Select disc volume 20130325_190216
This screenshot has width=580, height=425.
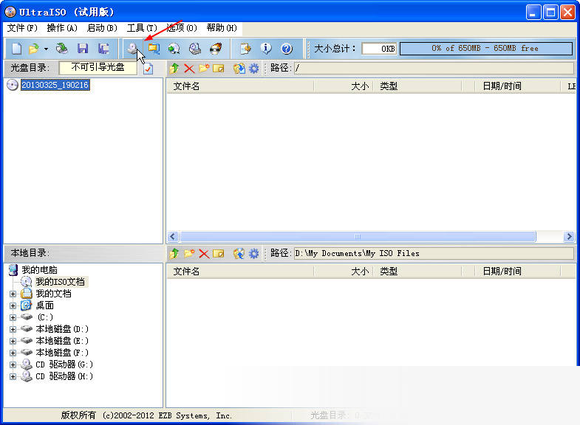(55, 85)
